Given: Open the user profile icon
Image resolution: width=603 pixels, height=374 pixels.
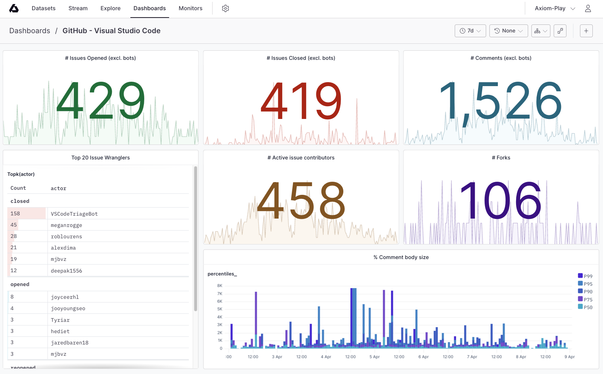Looking at the screenshot, I should point(588,8).
